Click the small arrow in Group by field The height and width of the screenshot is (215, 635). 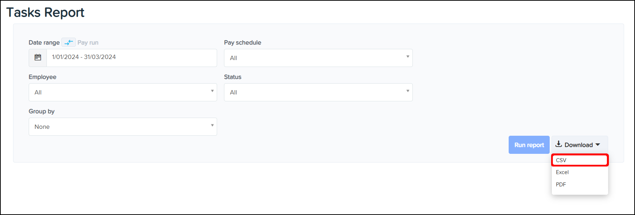click(x=212, y=125)
